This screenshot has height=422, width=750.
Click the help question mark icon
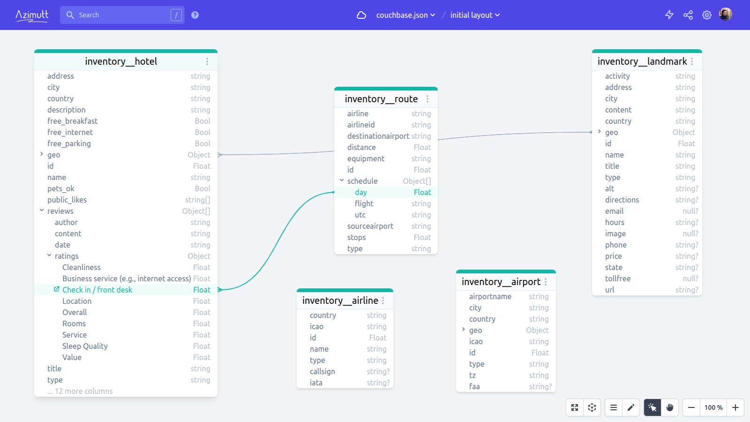pyautogui.click(x=195, y=15)
